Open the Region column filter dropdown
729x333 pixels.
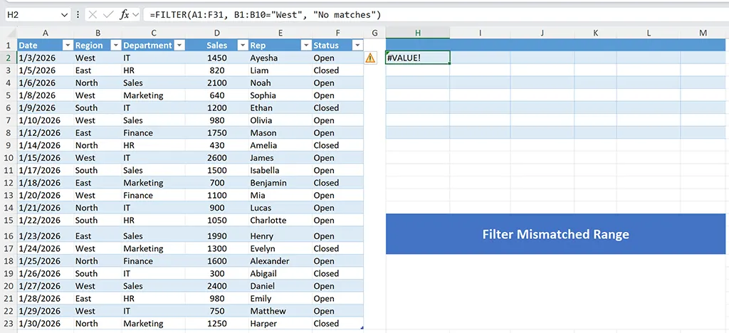[x=115, y=45]
